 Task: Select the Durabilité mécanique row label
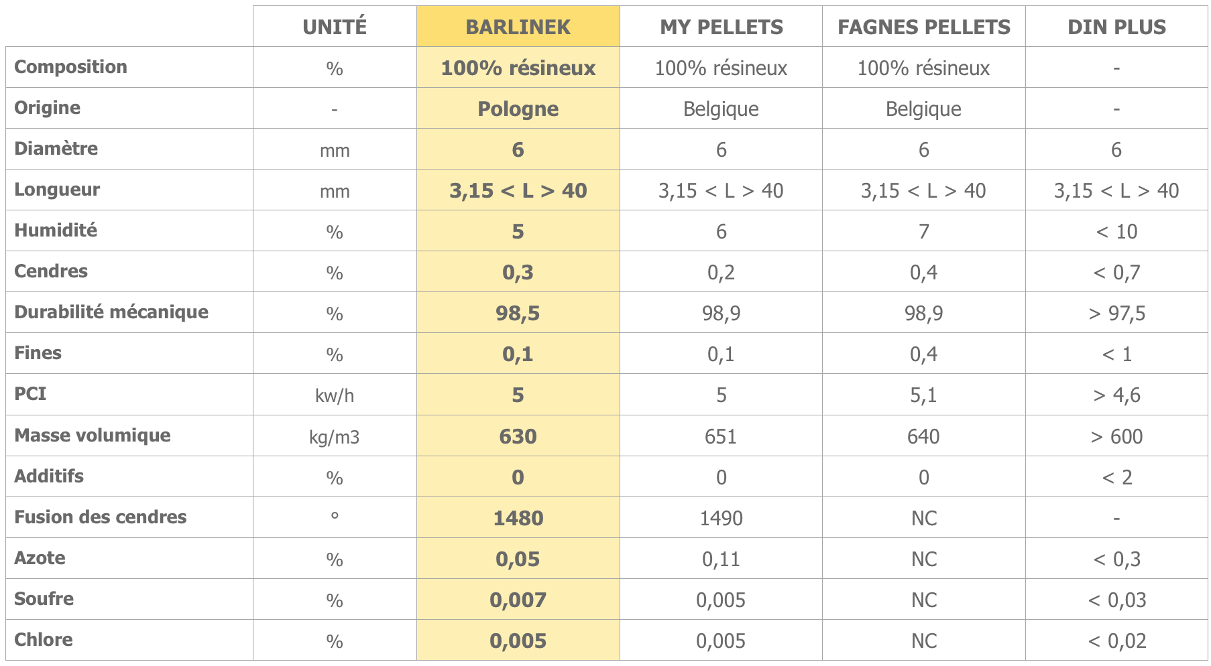point(111,312)
